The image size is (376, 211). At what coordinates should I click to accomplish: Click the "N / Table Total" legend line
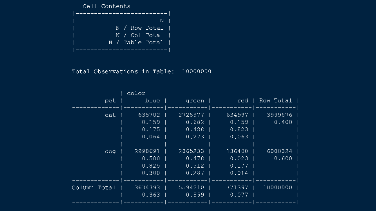(136, 43)
